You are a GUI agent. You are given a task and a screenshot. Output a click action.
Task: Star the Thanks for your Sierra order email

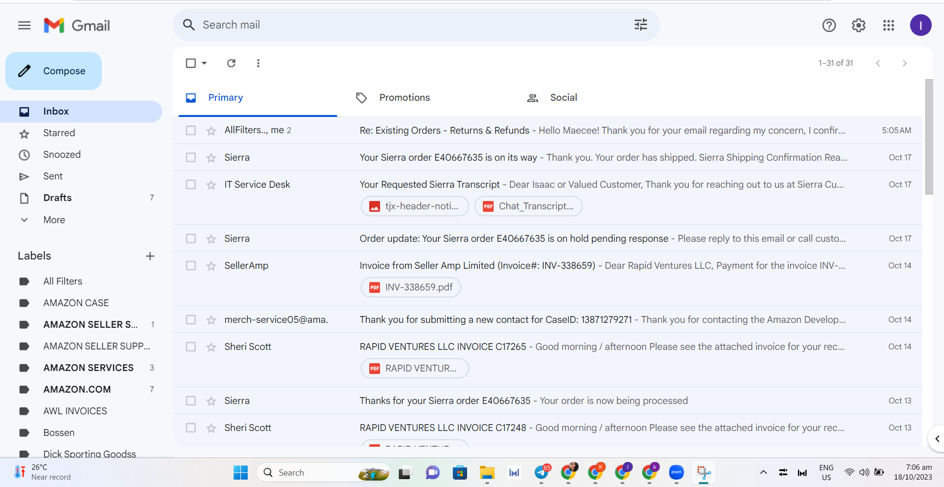(211, 401)
